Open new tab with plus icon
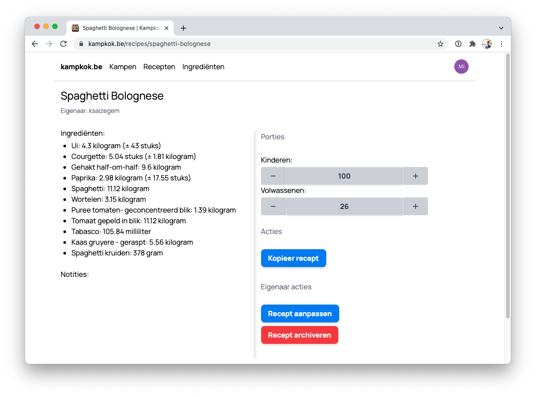This screenshot has height=397, width=536. 183,28
